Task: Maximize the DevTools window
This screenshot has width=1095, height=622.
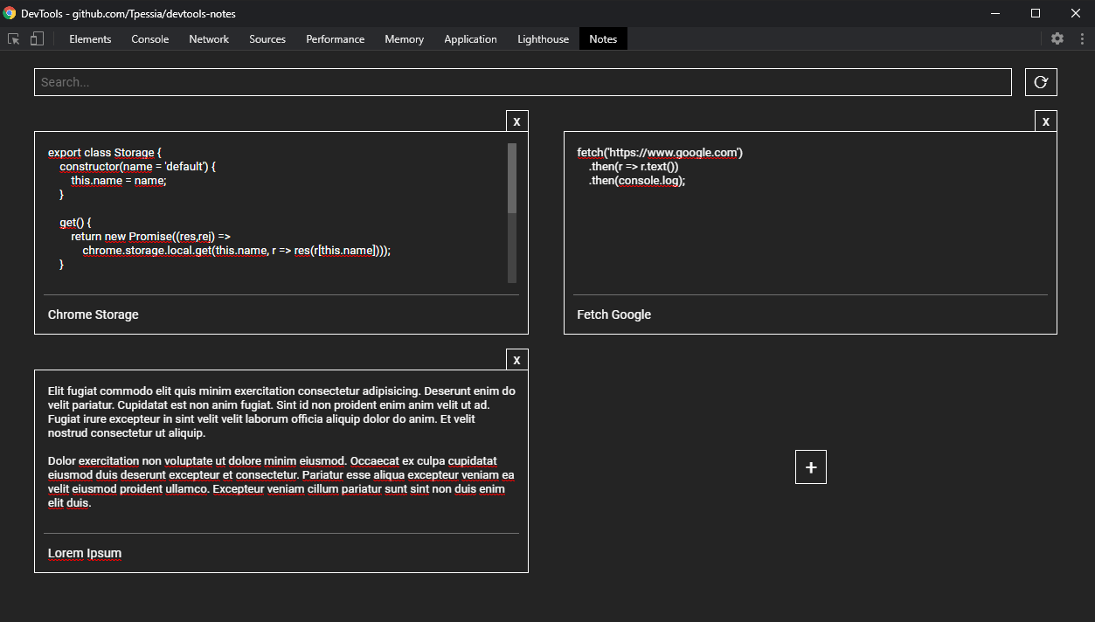Action: (x=1036, y=13)
